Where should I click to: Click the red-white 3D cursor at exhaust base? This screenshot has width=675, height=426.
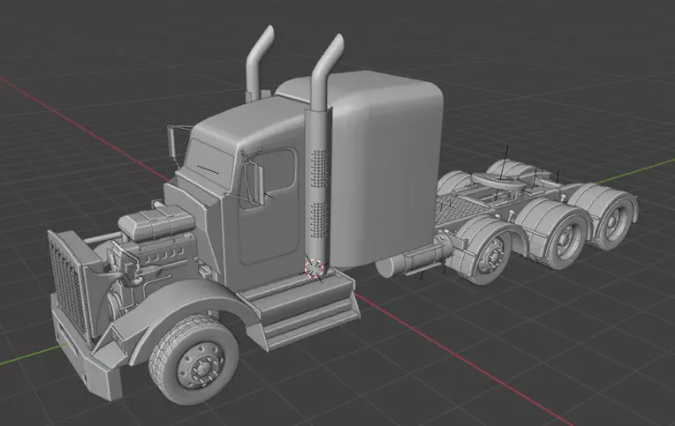[314, 268]
